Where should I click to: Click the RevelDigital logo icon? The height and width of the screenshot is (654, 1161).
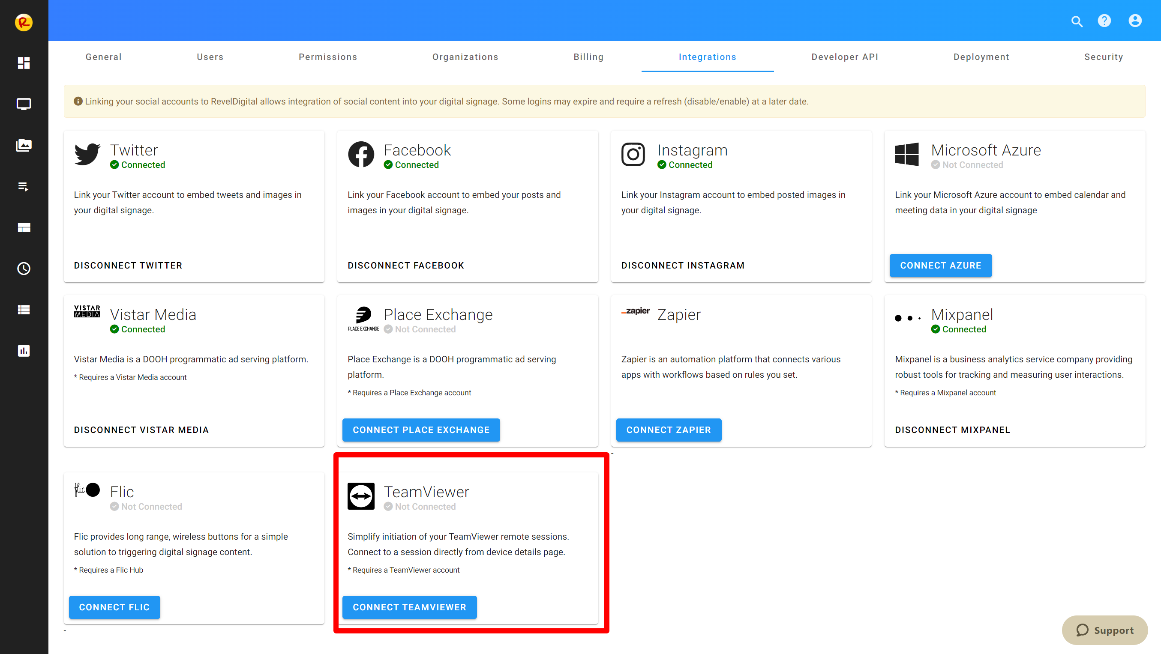tap(24, 22)
